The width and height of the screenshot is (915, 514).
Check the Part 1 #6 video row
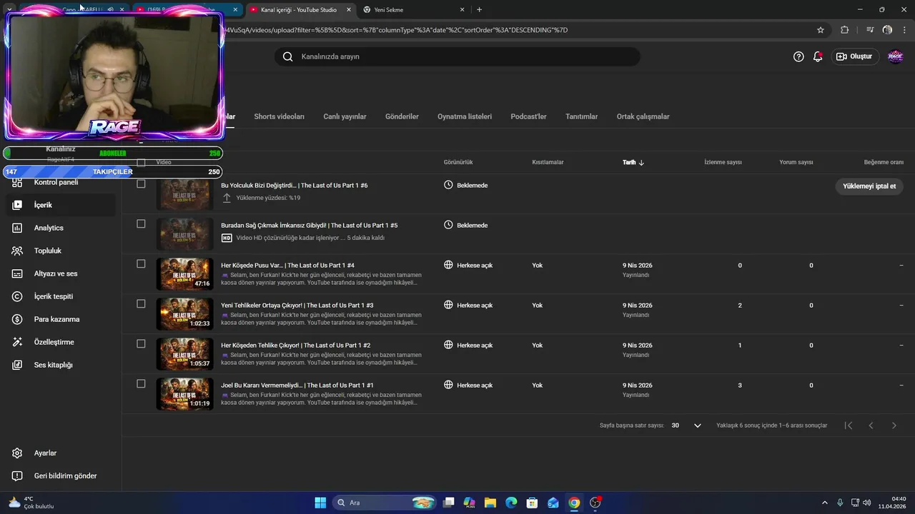141,184
